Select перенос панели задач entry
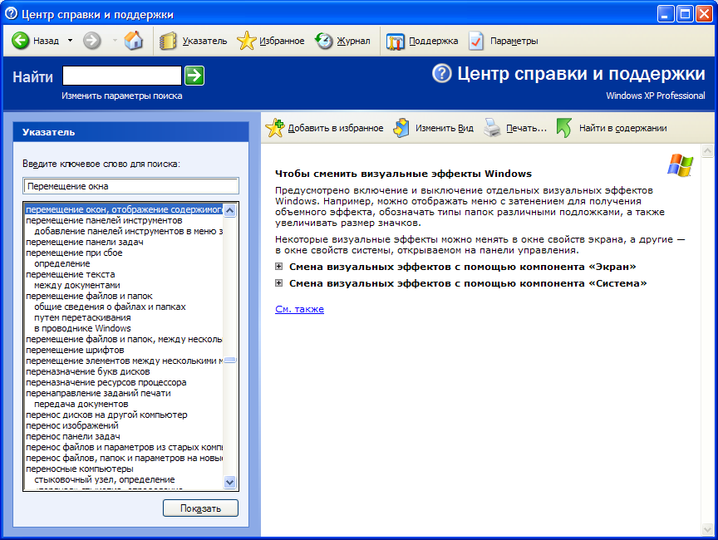This screenshot has width=718, height=540. coord(73,436)
